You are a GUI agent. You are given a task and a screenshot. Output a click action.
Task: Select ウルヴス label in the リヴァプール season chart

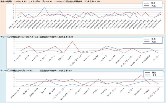point(44,91)
